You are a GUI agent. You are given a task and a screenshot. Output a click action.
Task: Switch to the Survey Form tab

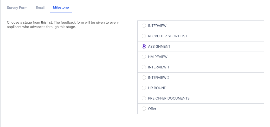(17, 8)
